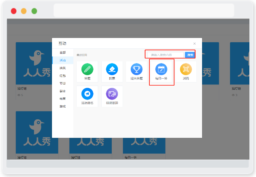
Task: Pick the 活码 QR scan icon
Action: (186, 69)
